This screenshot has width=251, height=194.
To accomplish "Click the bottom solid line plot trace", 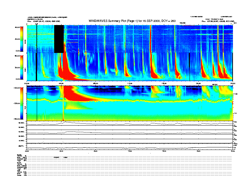I will click(x=130, y=148).
